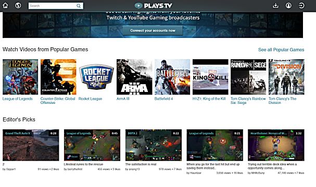Open video title 'Lifesteal runes to the rescue'
Viewport: 316px width, 187px height.
(83, 164)
